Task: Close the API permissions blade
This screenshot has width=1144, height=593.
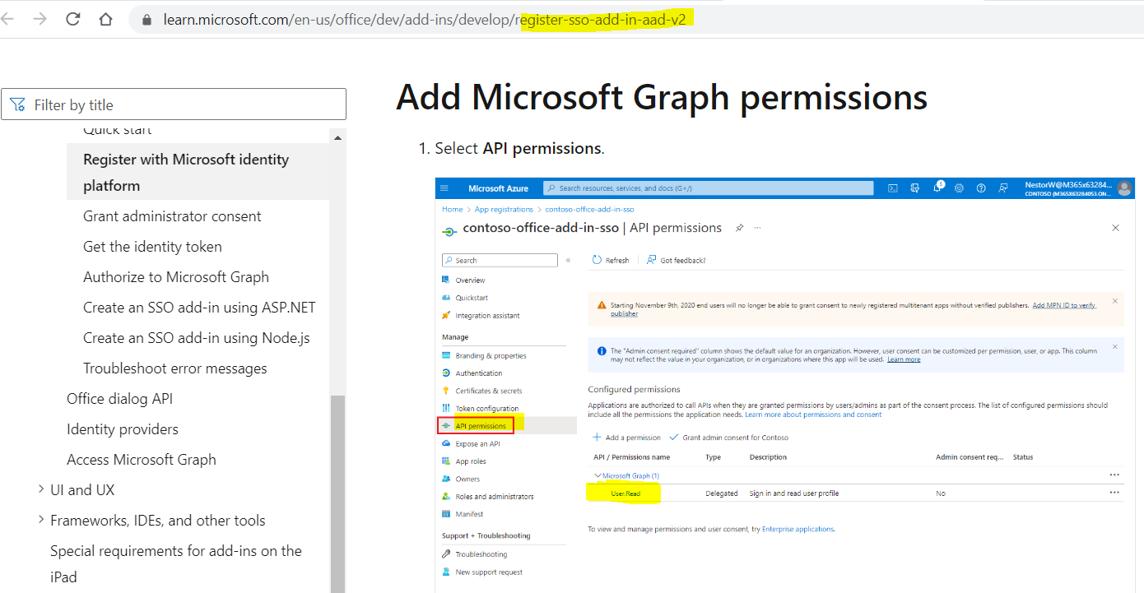Action: (1115, 228)
